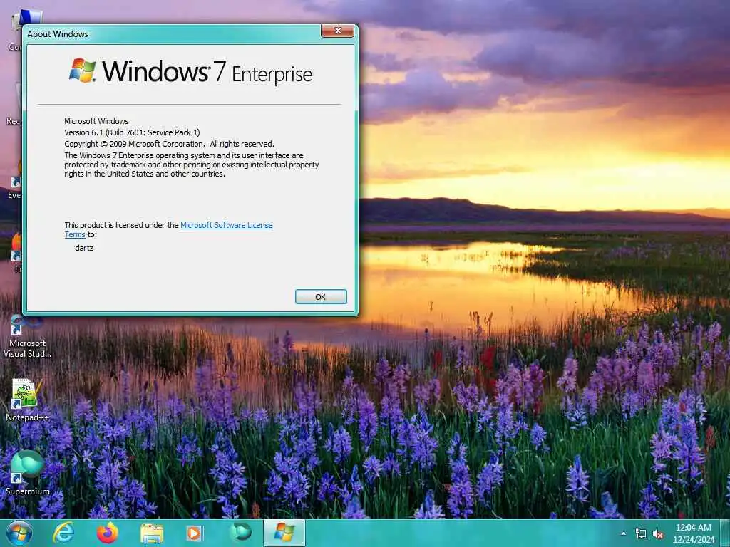Viewport: 730px width, 547px height.
Task: Open the network status tray icon
Action: [x=641, y=534]
